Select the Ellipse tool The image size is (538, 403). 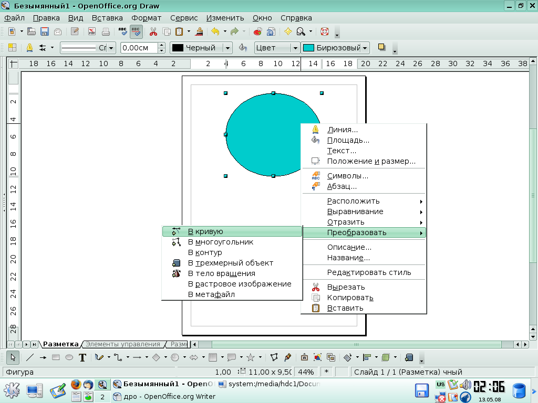click(x=69, y=357)
